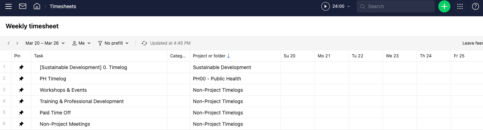
Task: Go to home via house icon
Action: 37,6
